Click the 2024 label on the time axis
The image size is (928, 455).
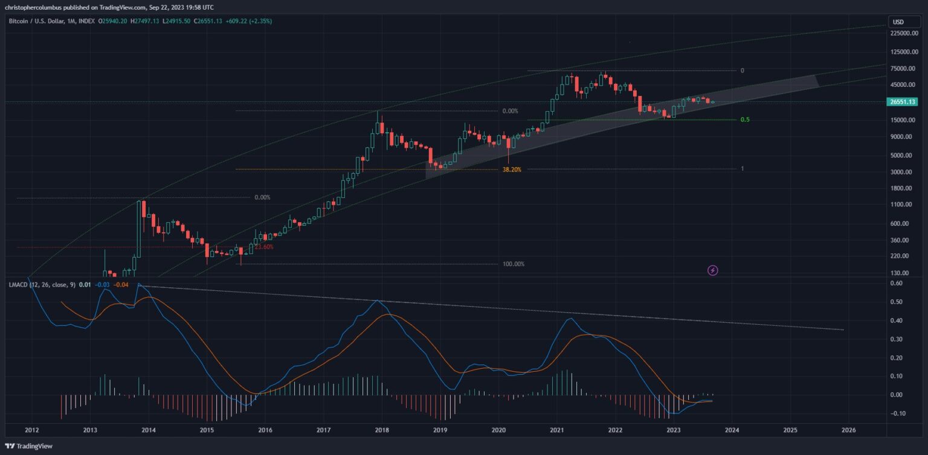(732, 430)
